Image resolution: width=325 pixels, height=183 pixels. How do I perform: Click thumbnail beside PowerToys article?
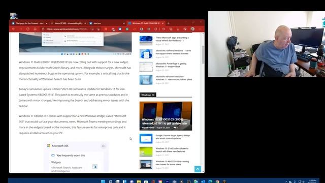pyautogui.click(x=146, y=67)
